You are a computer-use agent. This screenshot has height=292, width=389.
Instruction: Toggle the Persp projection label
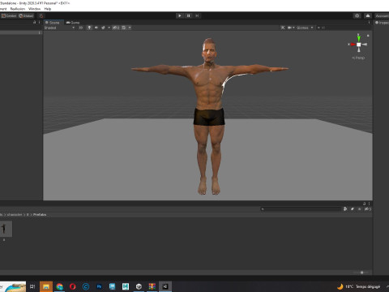tap(358, 58)
